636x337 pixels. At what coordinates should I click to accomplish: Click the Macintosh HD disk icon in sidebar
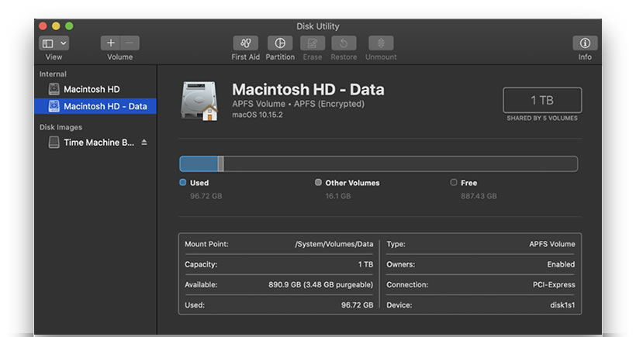[x=54, y=89]
